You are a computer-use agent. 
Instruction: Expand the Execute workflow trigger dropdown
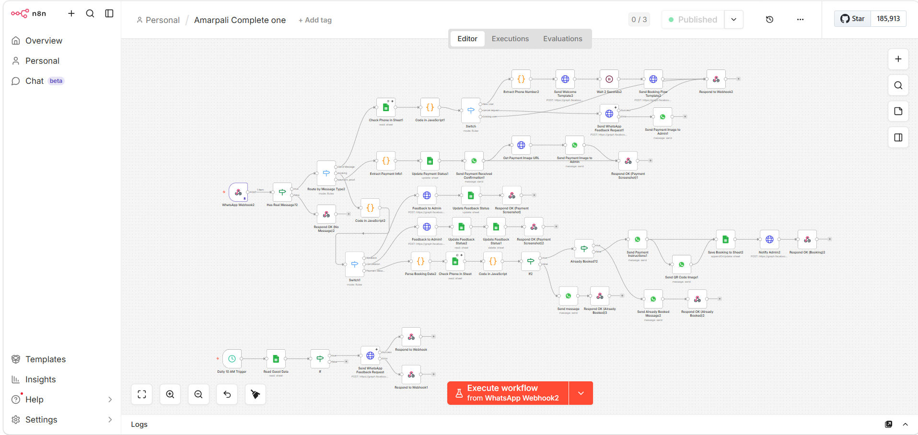(581, 393)
